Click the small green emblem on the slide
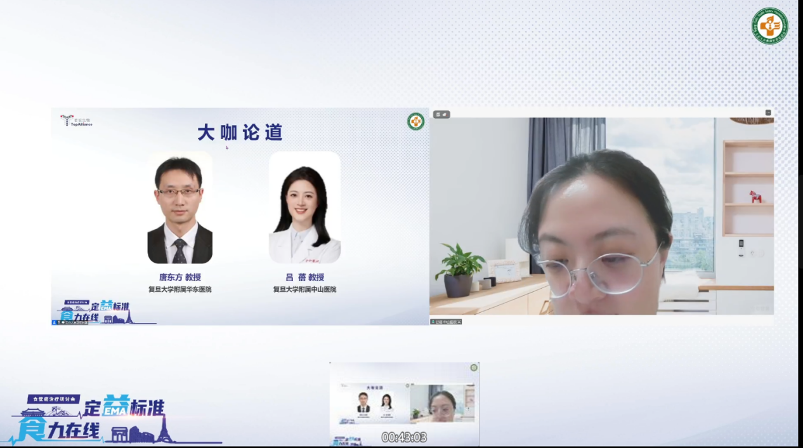 tap(415, 121)
